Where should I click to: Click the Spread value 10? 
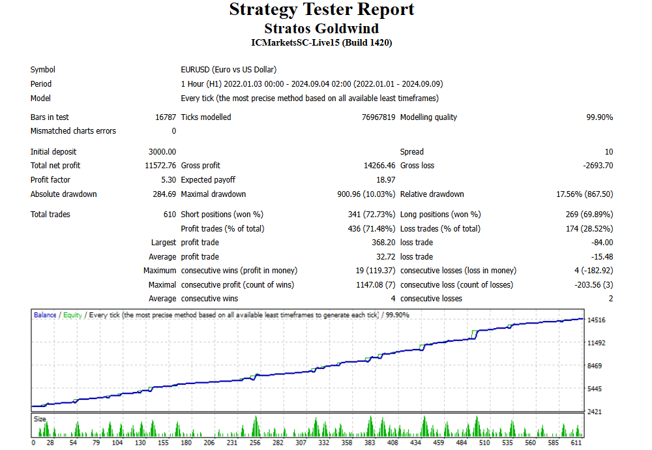[609, 152]
